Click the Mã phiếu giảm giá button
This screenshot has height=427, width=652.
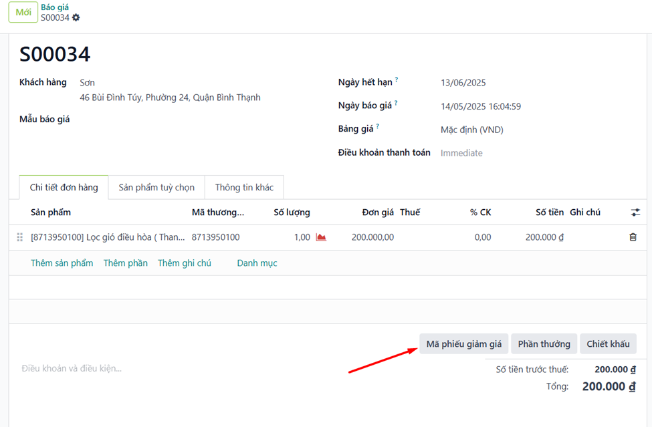(x=463, y=343)
